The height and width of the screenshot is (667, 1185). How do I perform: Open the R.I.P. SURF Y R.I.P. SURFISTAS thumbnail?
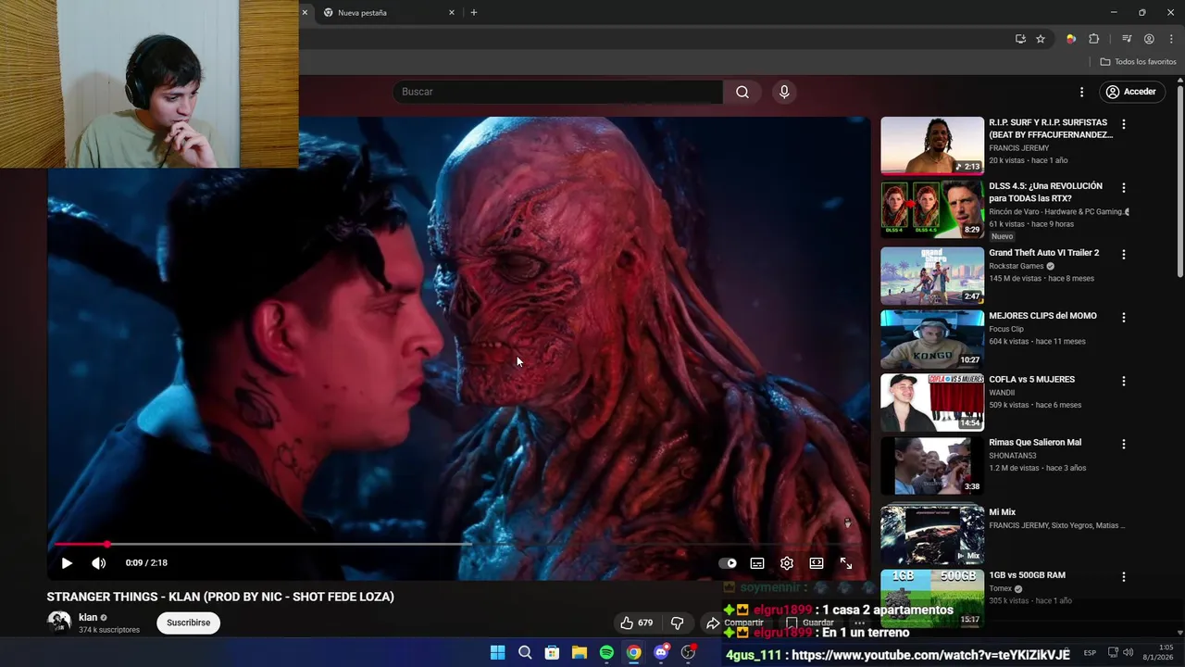[932, 145]
